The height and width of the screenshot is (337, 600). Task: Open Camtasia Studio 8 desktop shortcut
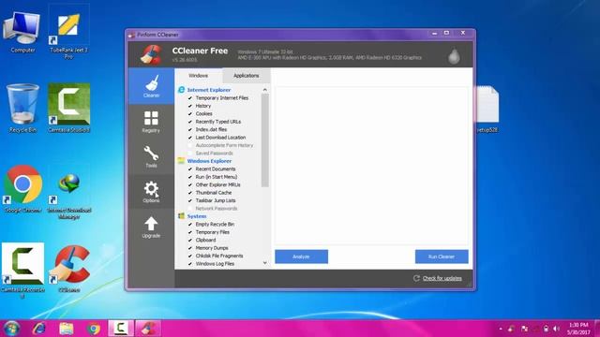tap(68, 109)
